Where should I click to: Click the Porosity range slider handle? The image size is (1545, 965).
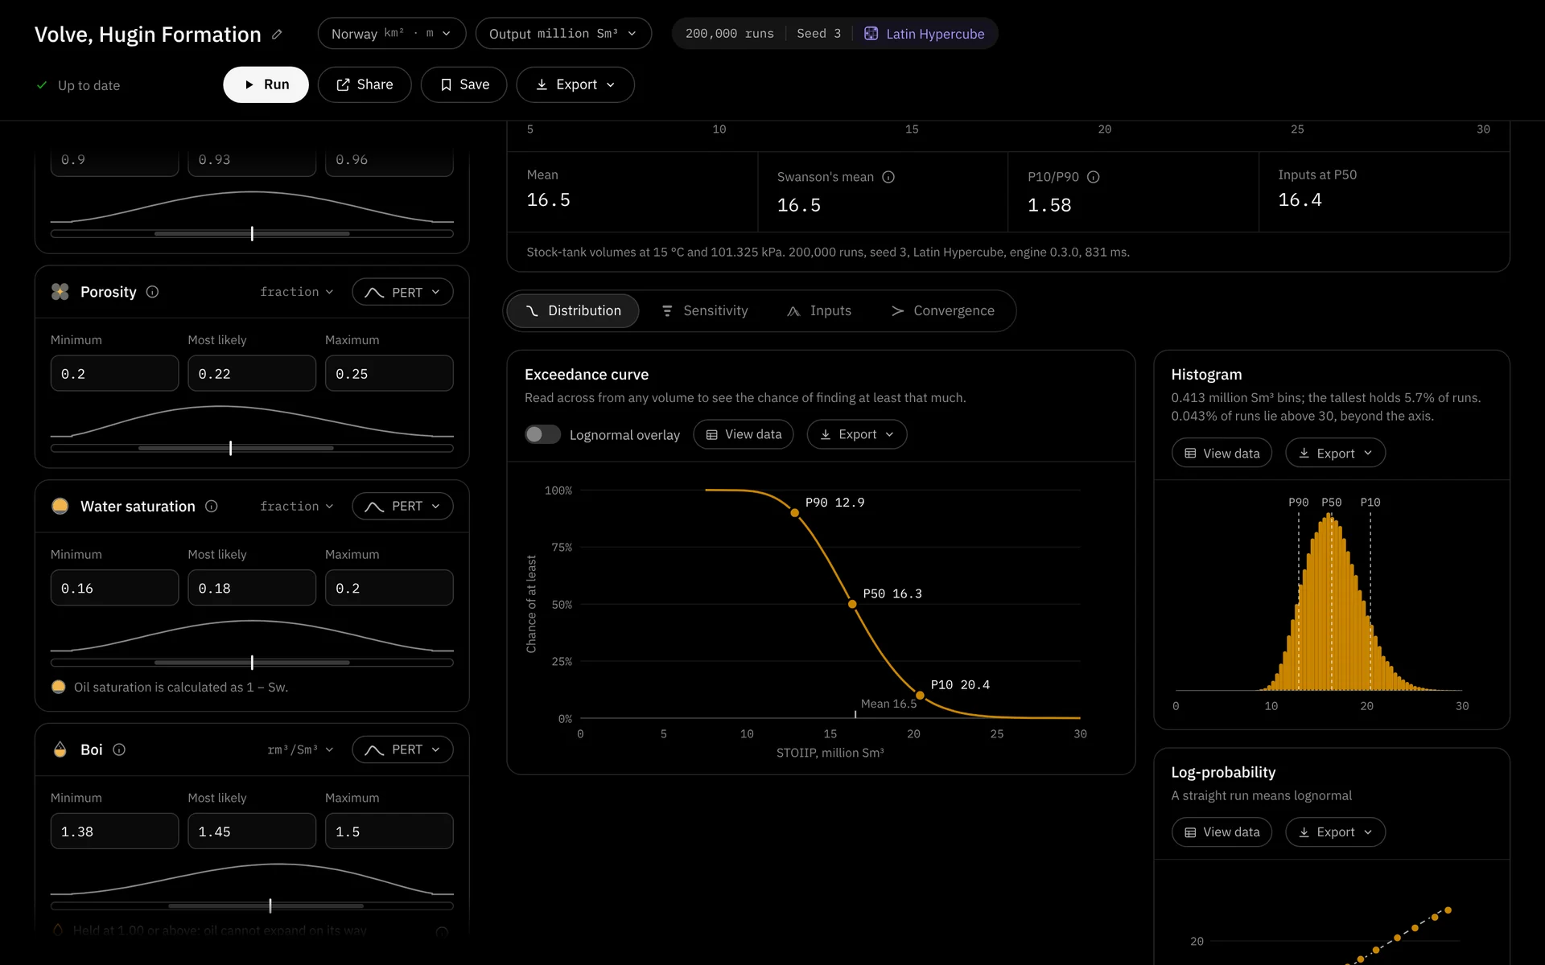231,448
